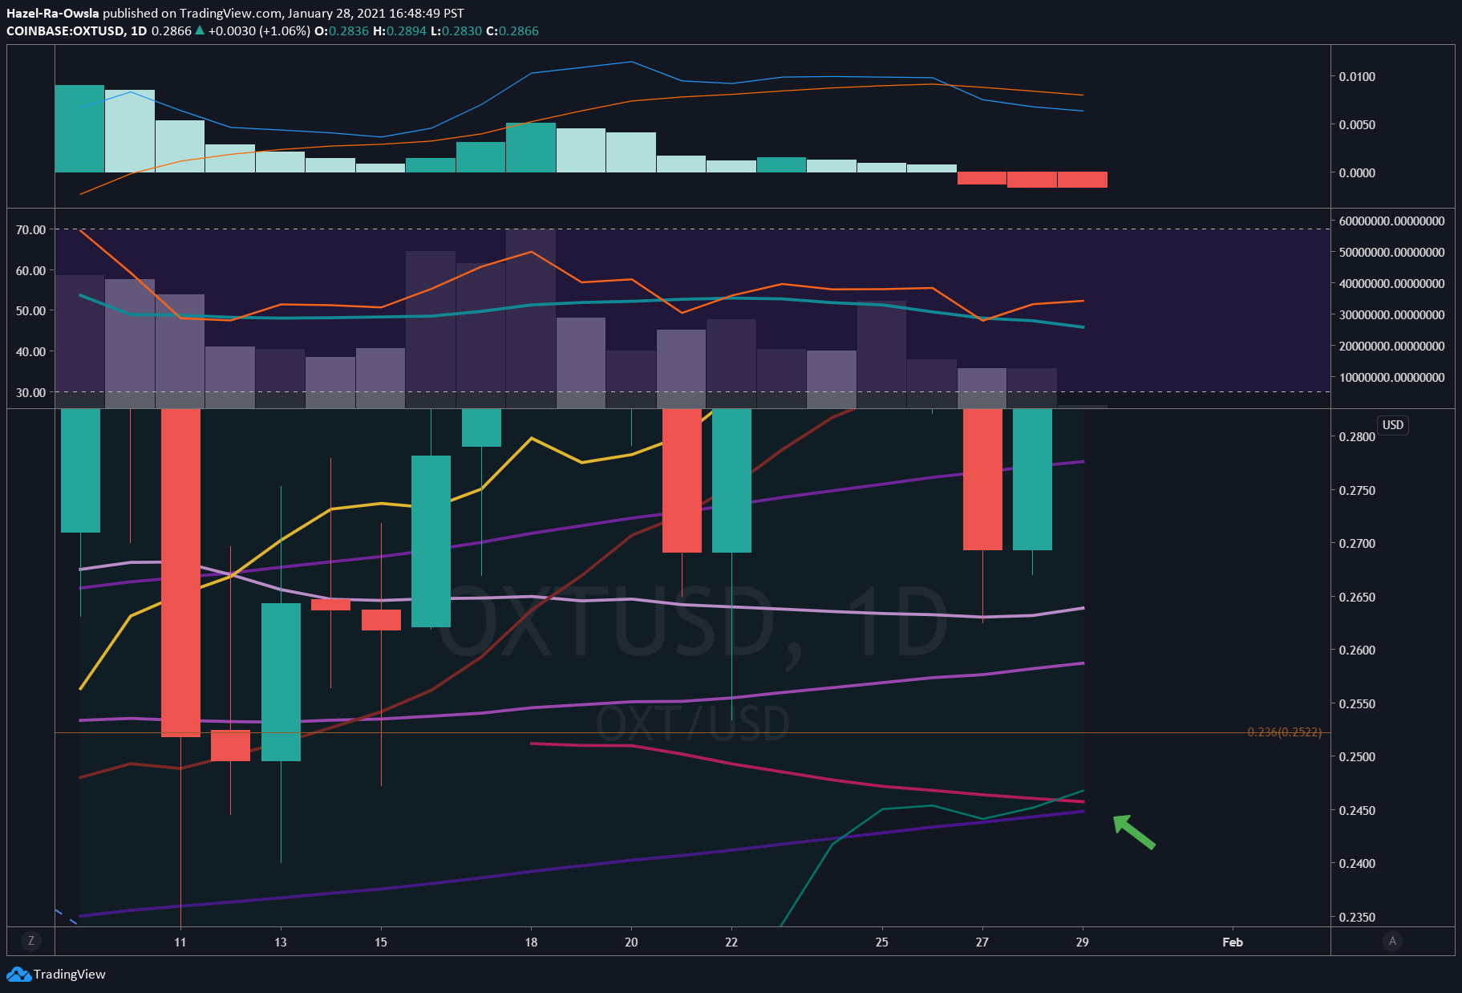This screenshot has width=1462, height=993.
Task: Click the 0.2500 price axis label
Action: coord(1357,756)
